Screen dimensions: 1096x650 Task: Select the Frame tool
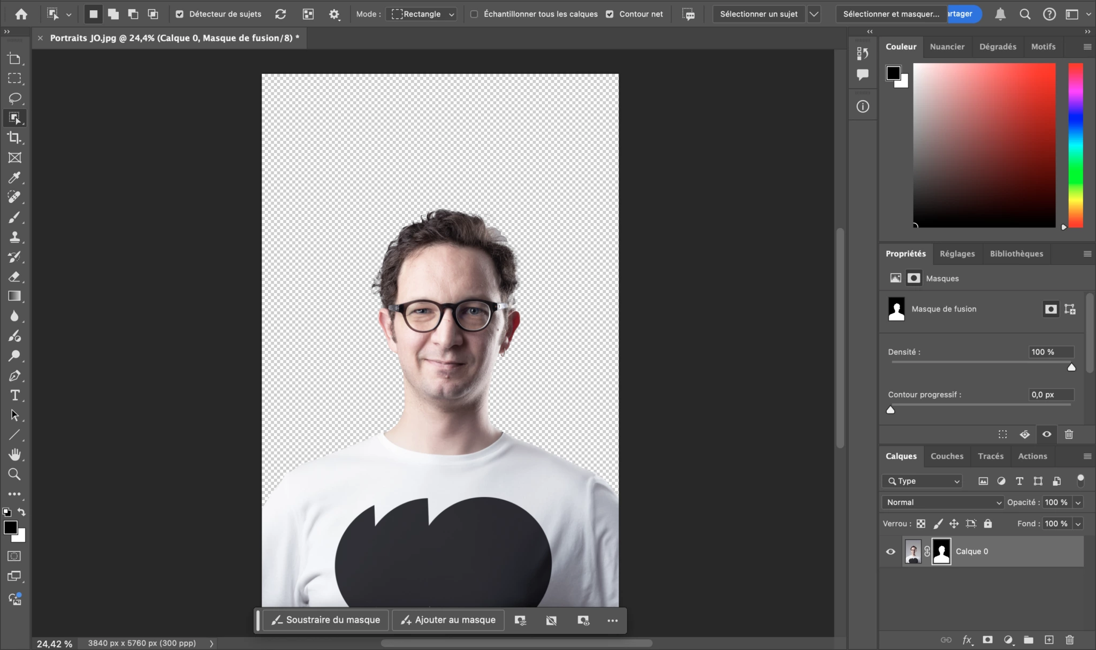coord(14,158)
